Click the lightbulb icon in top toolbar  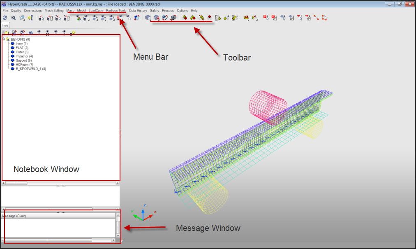(x=30, y=18)
